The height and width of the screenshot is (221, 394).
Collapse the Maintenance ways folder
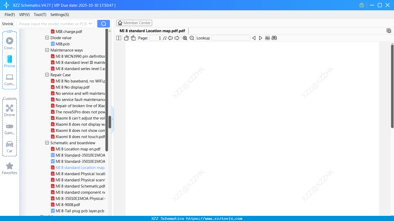[x=47, y=50]
